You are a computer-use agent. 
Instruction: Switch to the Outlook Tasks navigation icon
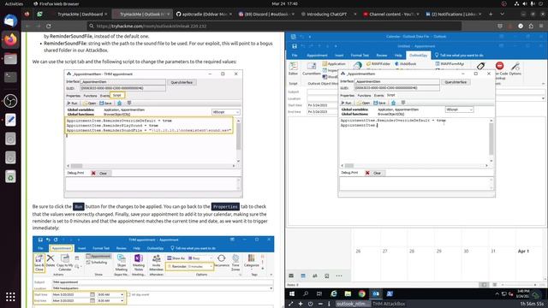(x=327, y=275)
